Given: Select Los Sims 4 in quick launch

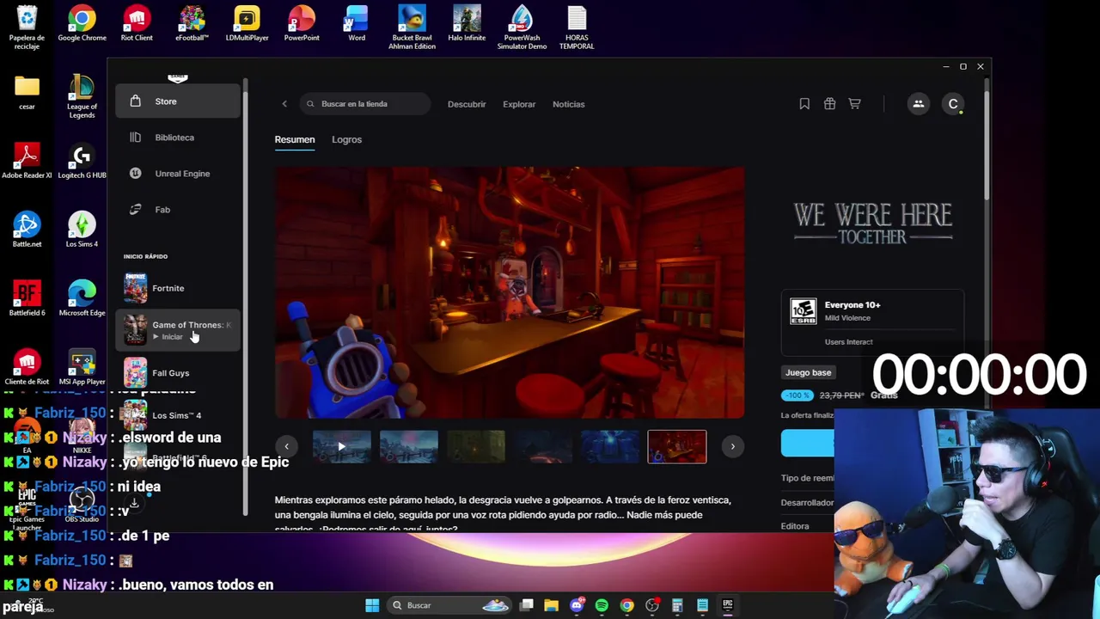Looking at the screenshot, I should [178, 415].
